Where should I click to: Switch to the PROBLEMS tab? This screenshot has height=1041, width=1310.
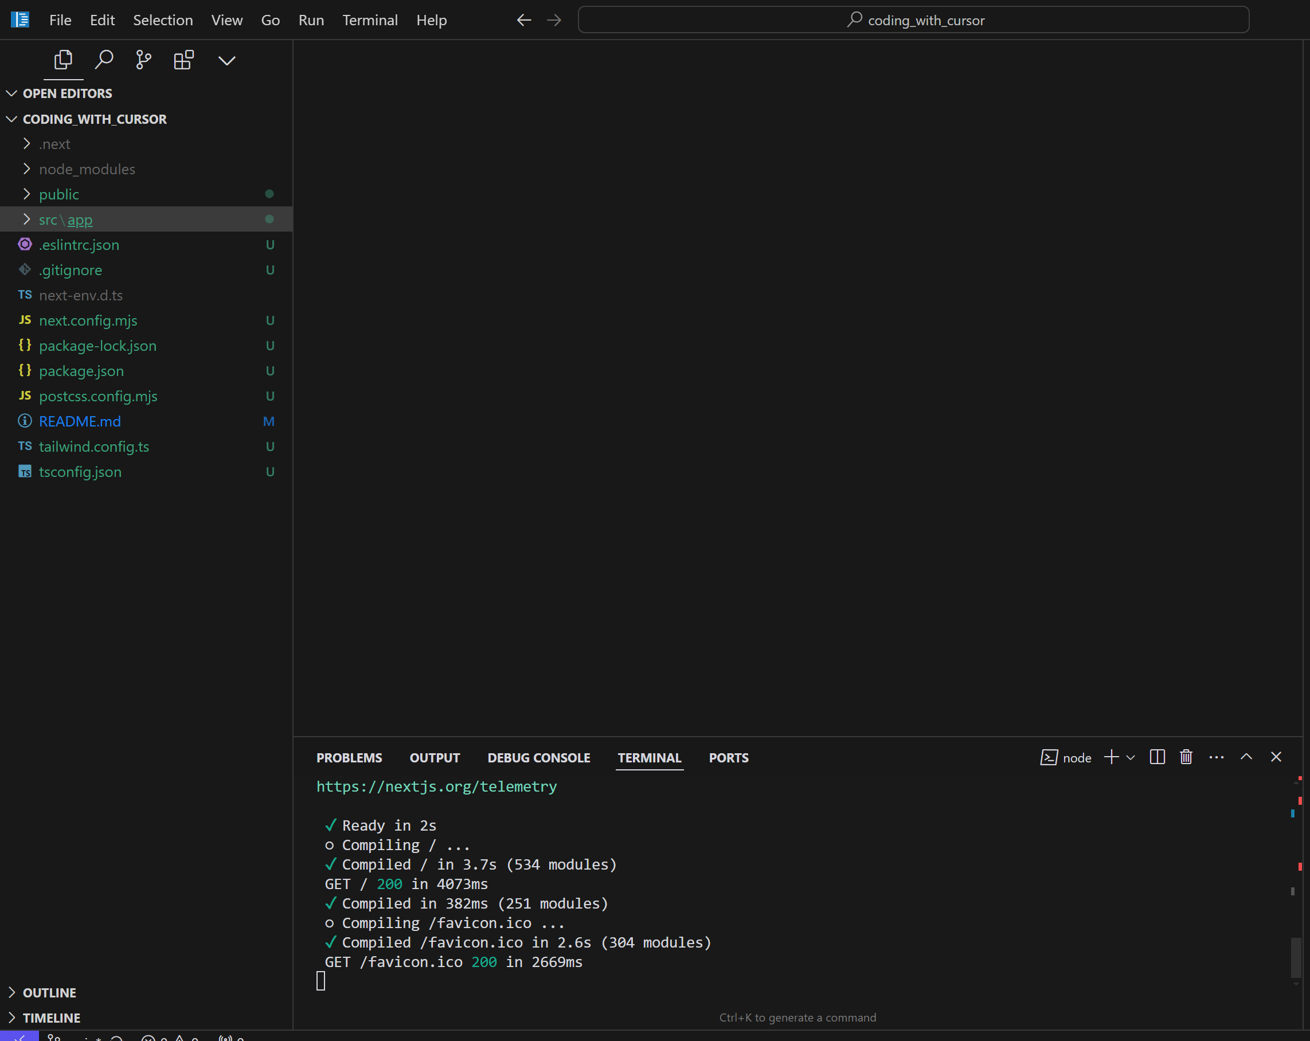[x=349, y=758]
